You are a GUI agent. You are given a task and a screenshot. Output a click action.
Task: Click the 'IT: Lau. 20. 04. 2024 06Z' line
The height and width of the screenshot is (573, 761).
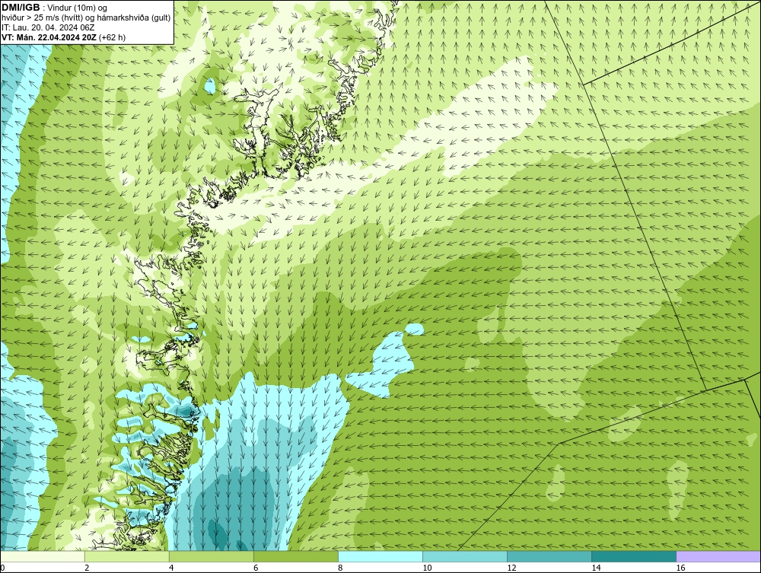(x=48, y=27)
